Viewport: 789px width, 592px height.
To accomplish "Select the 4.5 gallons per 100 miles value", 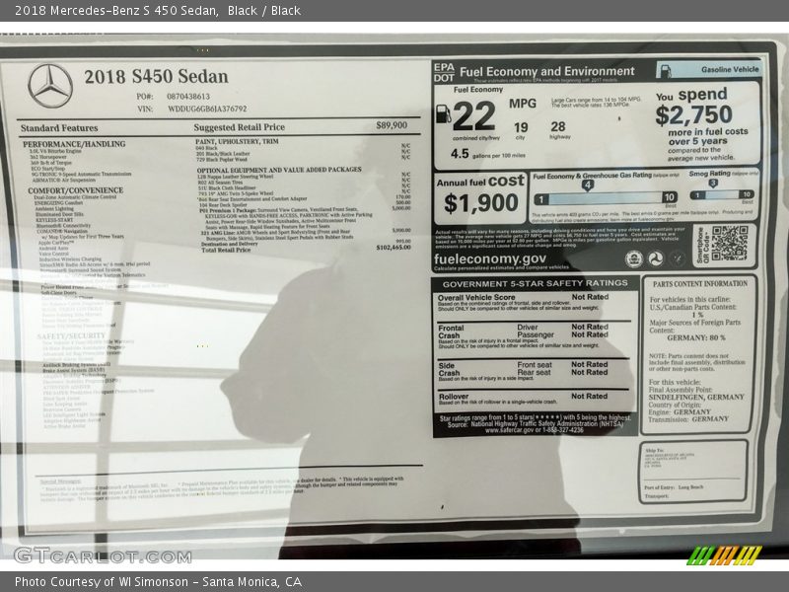I will [460, 154].
